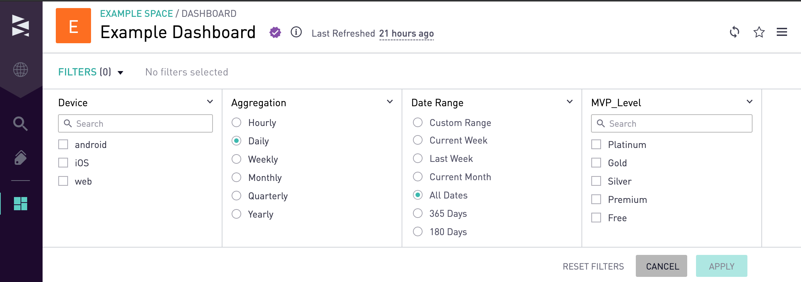Viewport: 801px width, 282px height.
Task: Collapse the Device filter chevron
Action: pyautogui.click(x=210, y=102)
